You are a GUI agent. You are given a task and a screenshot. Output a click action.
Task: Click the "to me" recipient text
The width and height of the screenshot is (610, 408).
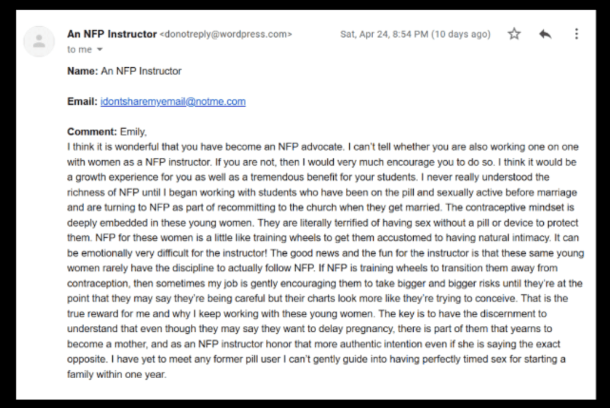[x=79, y=50]
